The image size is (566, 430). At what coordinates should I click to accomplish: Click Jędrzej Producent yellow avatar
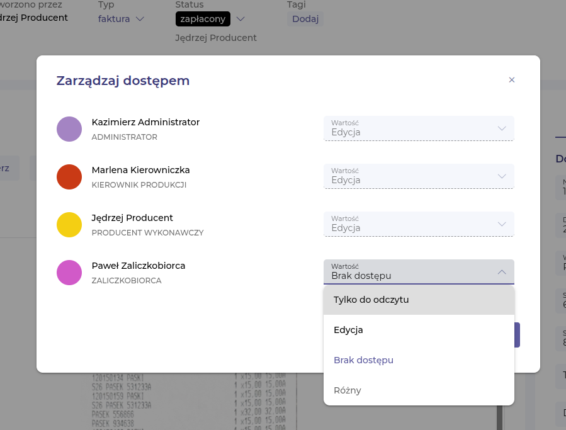click(69, 225)
